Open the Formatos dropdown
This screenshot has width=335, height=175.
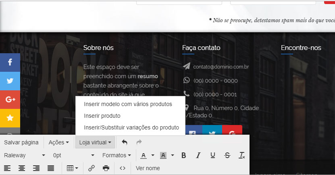click(x=117, y=155)
